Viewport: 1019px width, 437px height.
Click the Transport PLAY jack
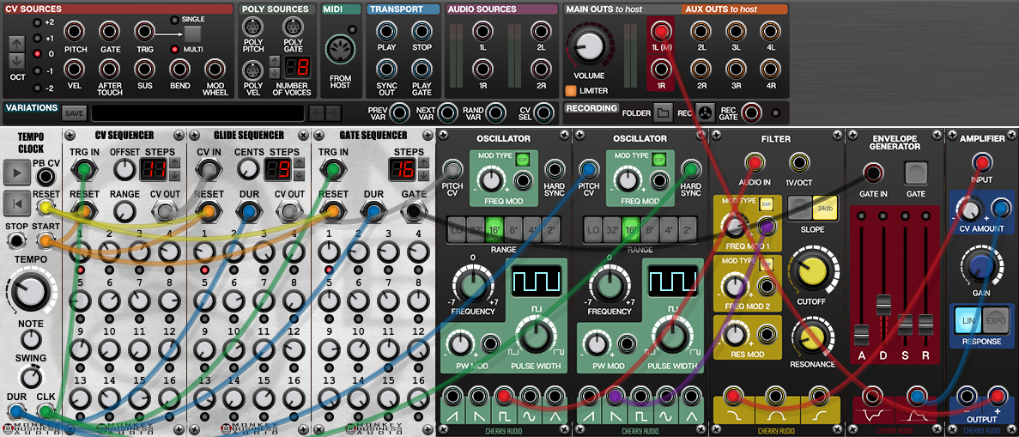coord(386,31)
